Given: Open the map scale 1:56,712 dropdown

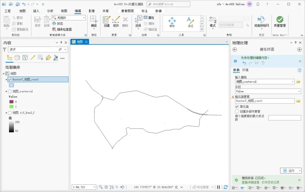Looking at the screenshot, I should coord(94,187).
